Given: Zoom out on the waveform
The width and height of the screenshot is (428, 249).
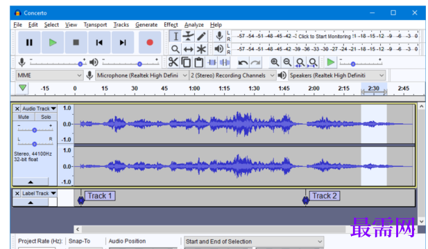Looking at the screenshot, I should click(287, 62).
